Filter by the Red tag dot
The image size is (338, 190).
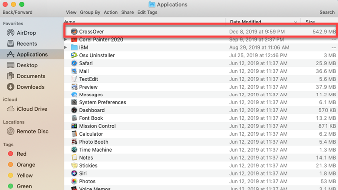[x=11, y=154]
